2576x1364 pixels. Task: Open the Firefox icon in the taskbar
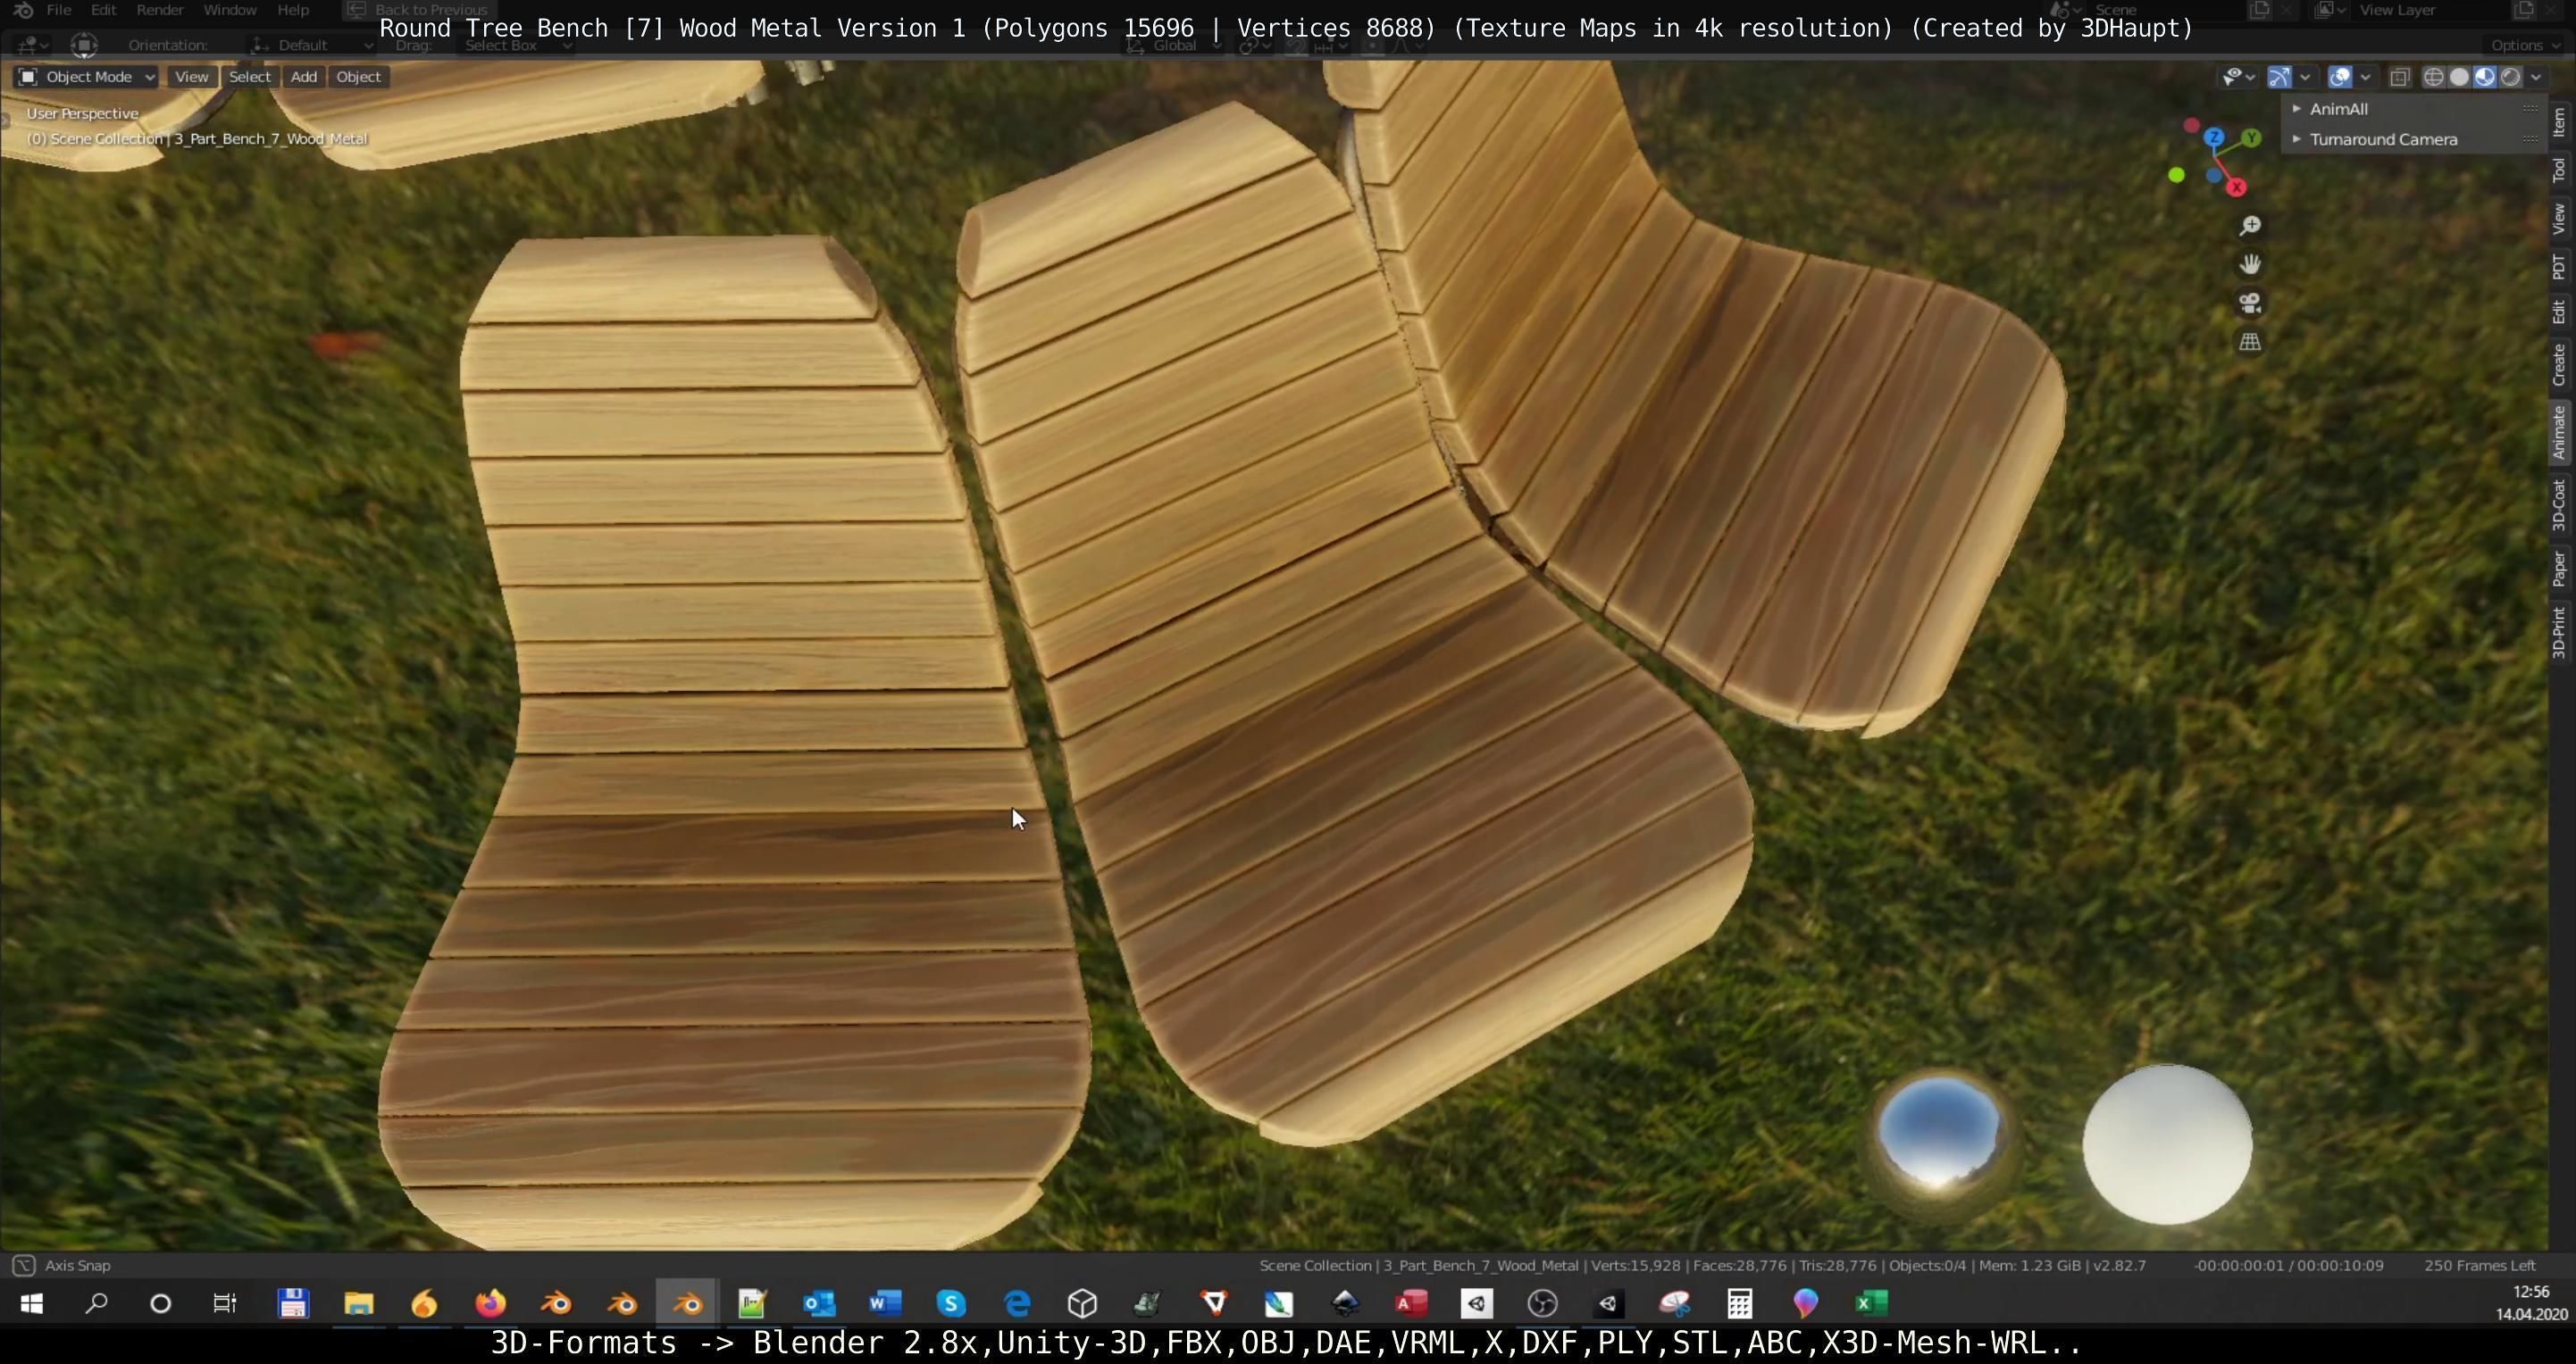pyautogui.click(x=490, y=1303)
